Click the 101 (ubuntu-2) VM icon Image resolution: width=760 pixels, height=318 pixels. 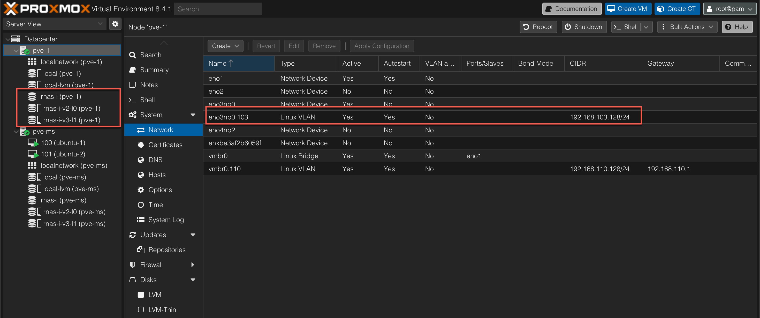pyautogui.click(x=33, y=154)
